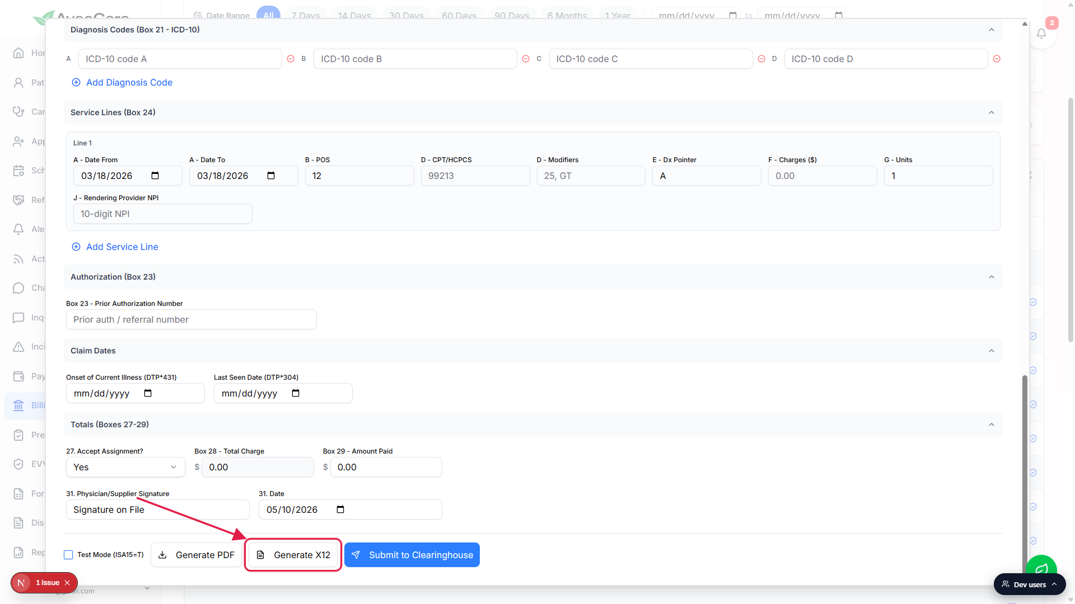The height and width of the screenshot is (604, 1075).
Task: Focus the Rendering Provider NPI field
Action: click(163, 214)
